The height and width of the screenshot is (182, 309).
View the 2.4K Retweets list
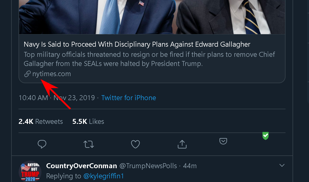[41, 122]
